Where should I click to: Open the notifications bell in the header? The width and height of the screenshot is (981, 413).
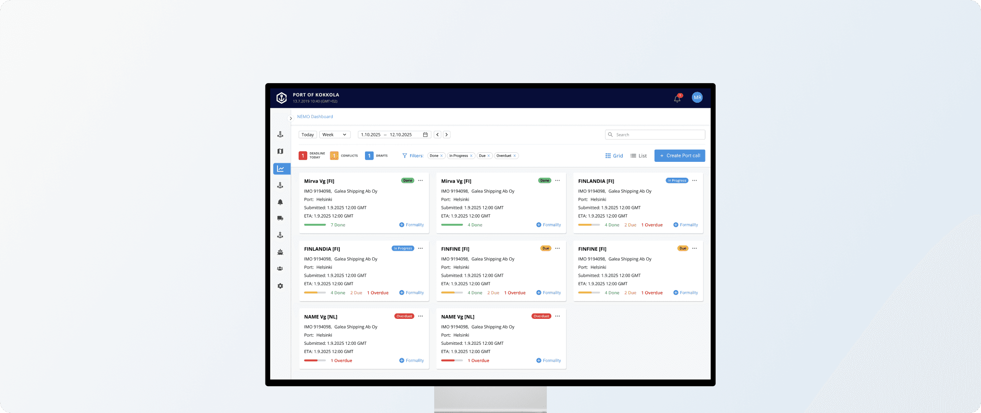[677, 98]
